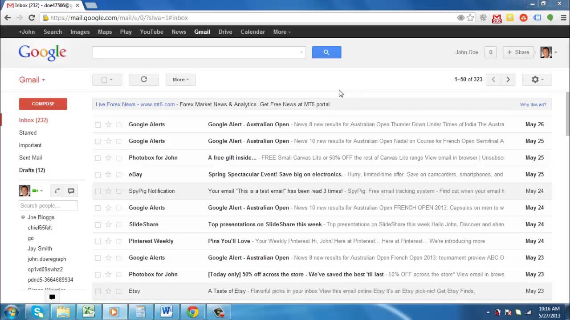Open Images in the Google bar
The height and width of the screenshot is (320, 570).
(80, 32)
